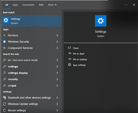Expand arrow for 'security' web suggestion
Screen dimensions: 138x113
click(57, 79)
